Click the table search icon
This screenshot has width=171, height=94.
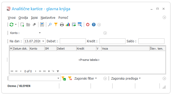(80, 25)
